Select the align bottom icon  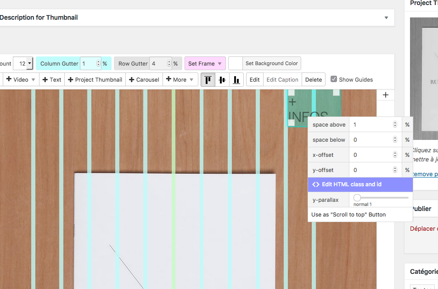click(236, 79)
